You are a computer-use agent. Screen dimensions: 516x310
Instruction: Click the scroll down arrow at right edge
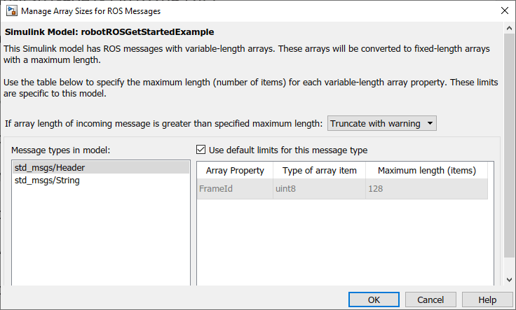(509, 280)
